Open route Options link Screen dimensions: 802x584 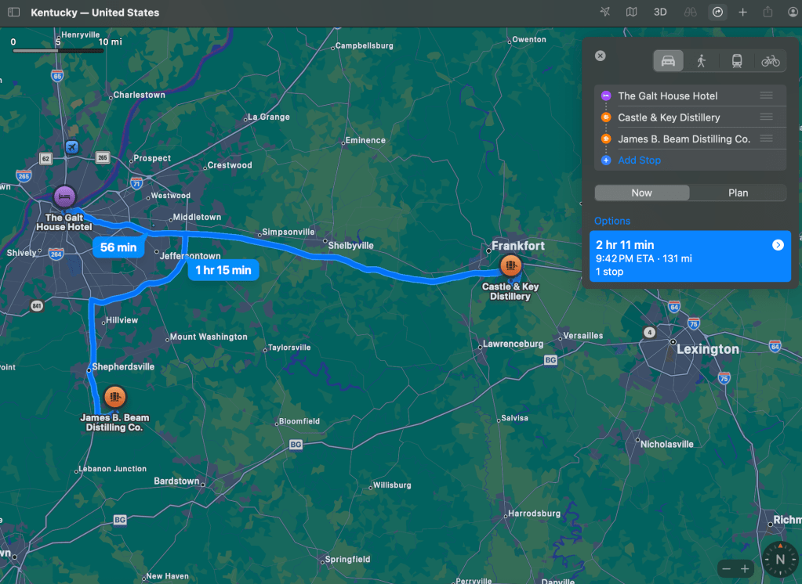[611, 221]
